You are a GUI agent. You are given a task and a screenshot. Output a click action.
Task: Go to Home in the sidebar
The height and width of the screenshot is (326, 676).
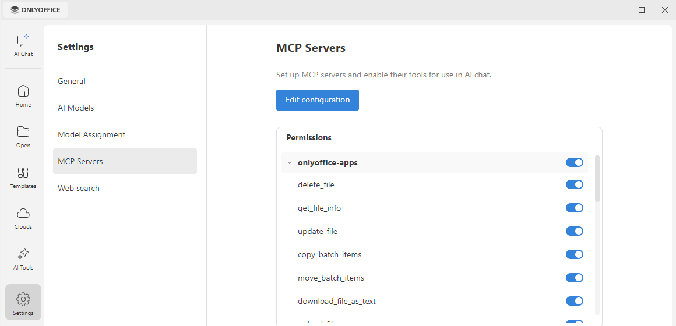point(23,95)
